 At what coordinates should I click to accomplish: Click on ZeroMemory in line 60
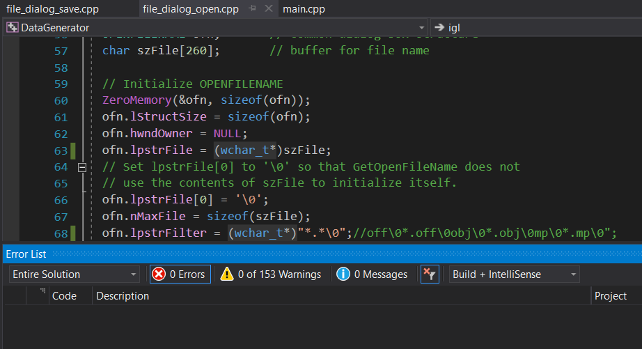tap(136, 100)
